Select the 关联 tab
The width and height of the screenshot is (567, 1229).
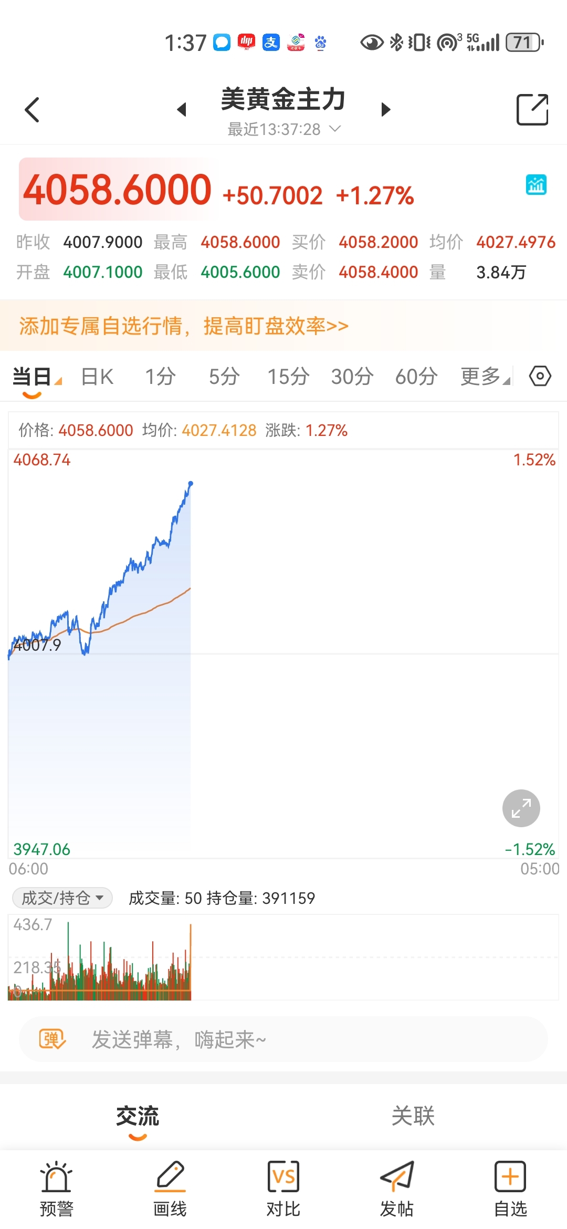click(413, 1116)
